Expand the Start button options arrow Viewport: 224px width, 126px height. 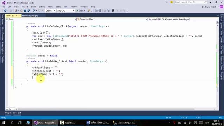click(x=85, y=11)
